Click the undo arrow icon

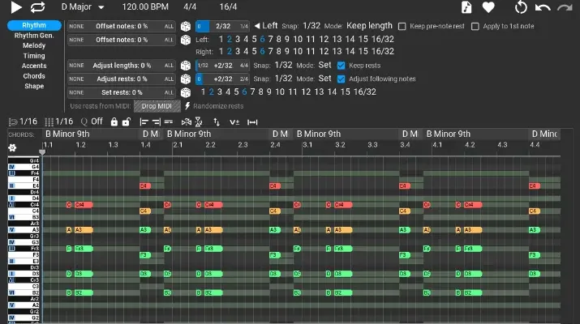click(x=543, y=7)
